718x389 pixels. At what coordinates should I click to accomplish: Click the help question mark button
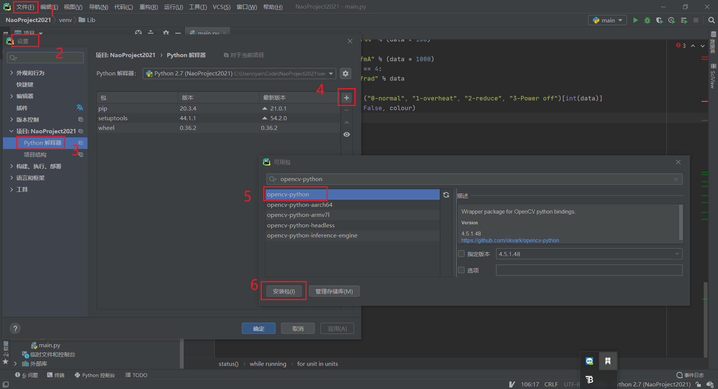[x=15, y=329]
